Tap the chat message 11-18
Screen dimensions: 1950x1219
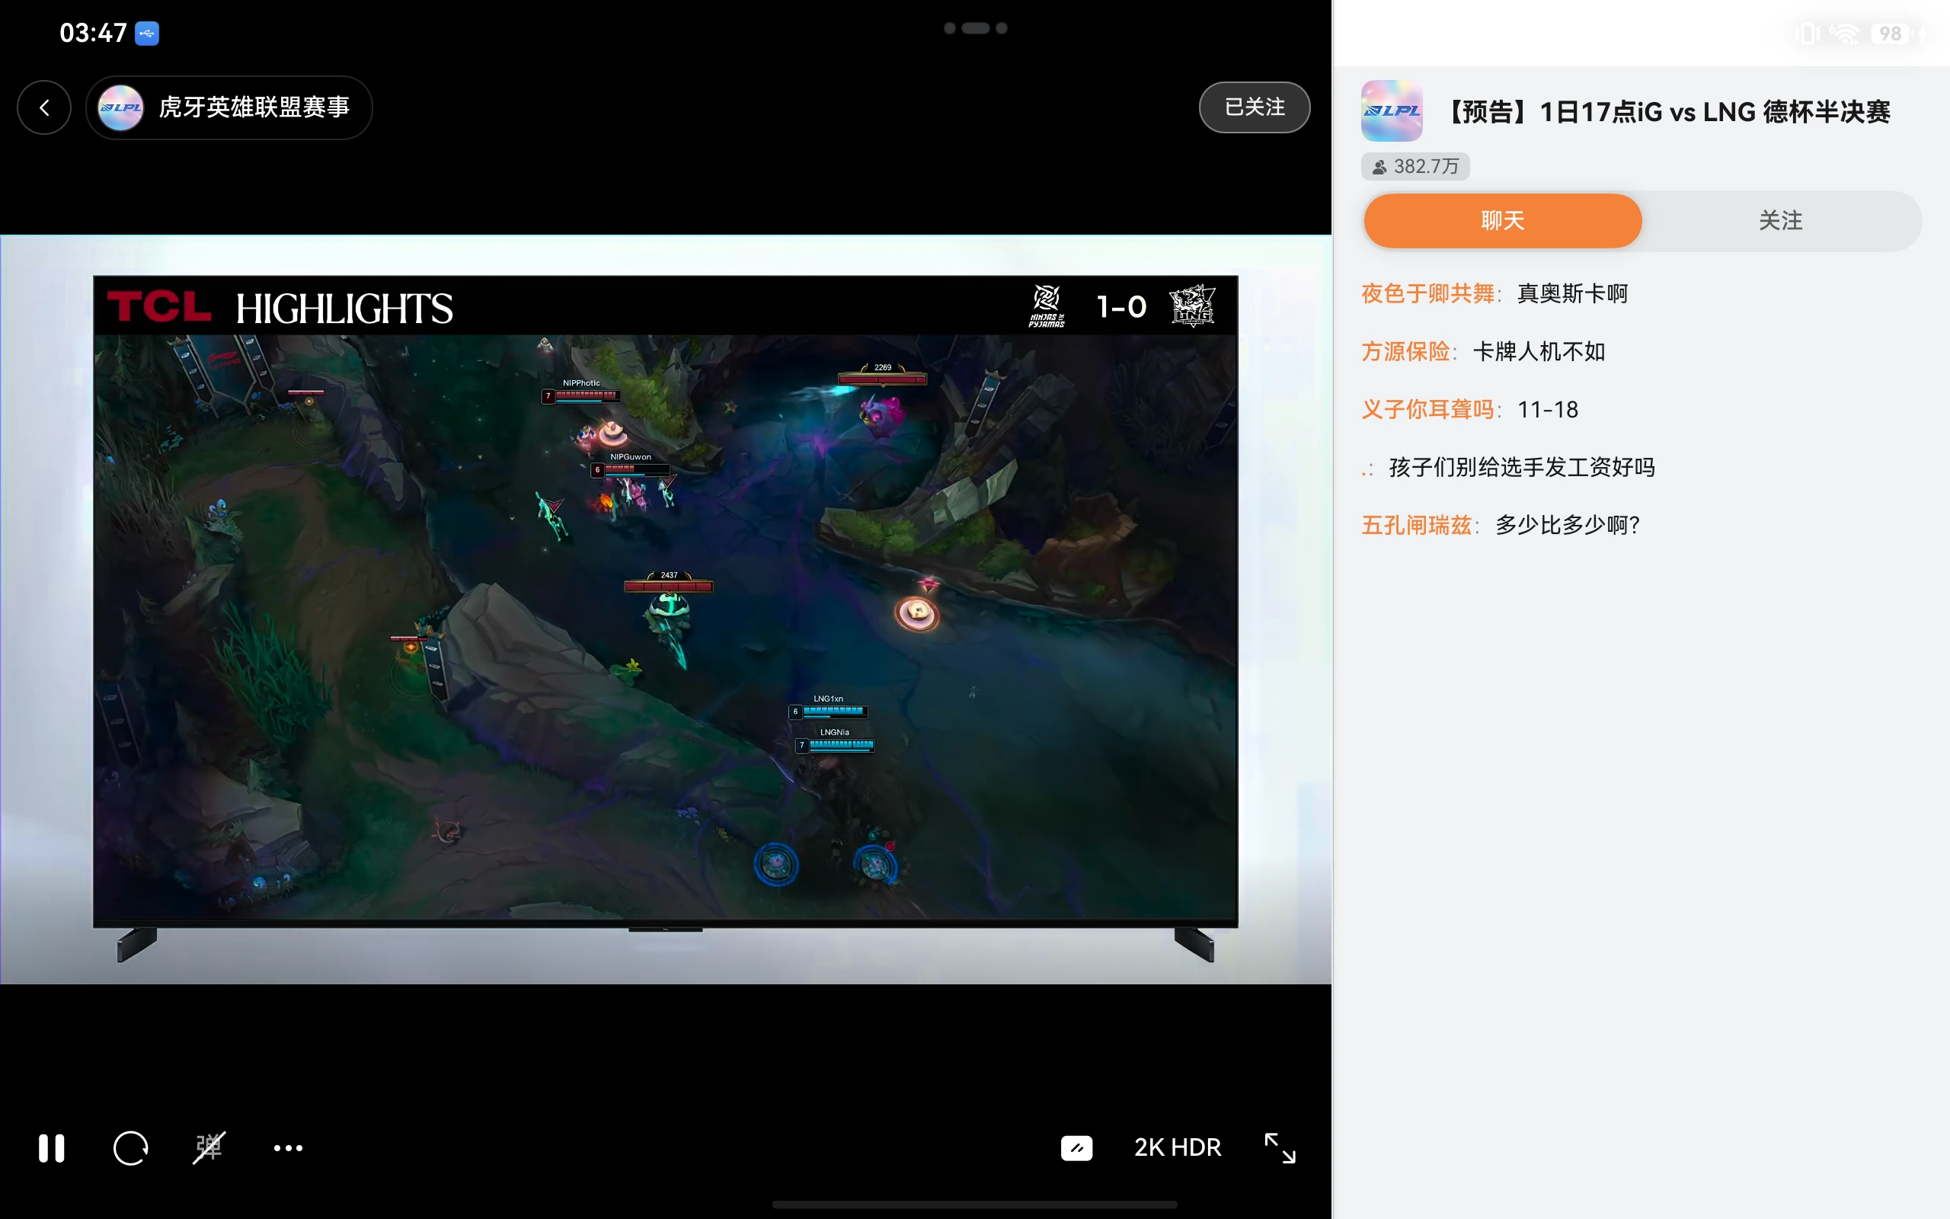tap(1548, 410)
